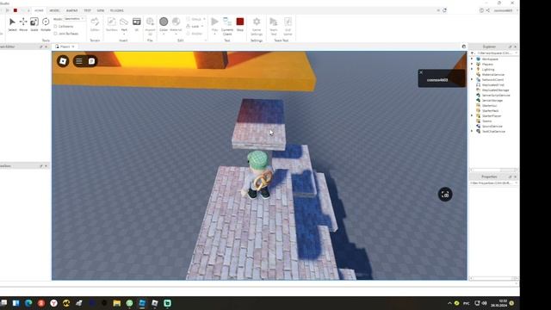Toggle the Collisions checkbox
The image size is (551, 310).
coord(55,27)
